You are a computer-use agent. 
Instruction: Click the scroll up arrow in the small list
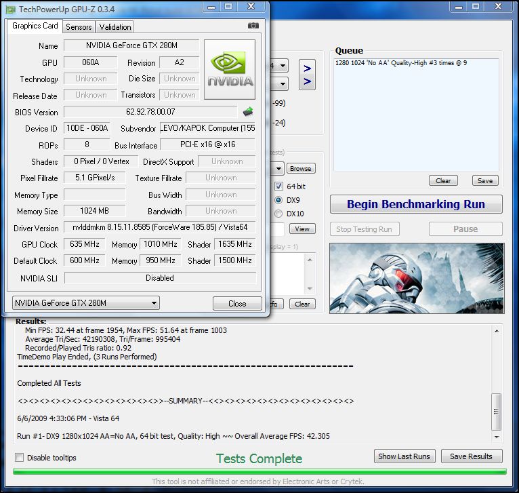(310, 260)
